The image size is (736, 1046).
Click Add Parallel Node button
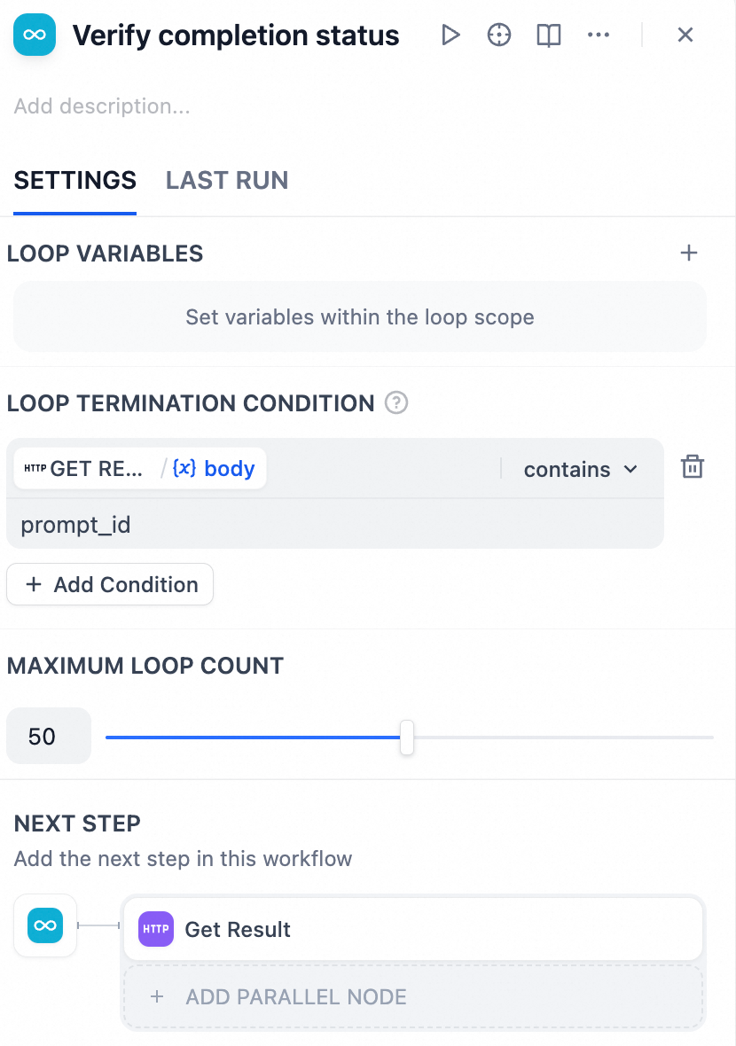[x=413, y=996]
